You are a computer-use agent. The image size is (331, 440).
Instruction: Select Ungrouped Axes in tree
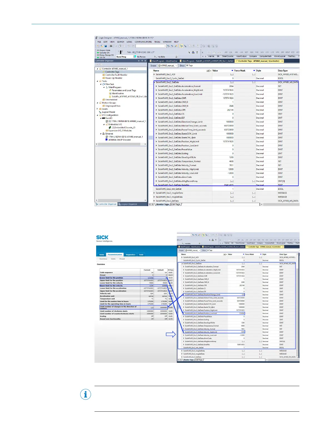point(113,106)
